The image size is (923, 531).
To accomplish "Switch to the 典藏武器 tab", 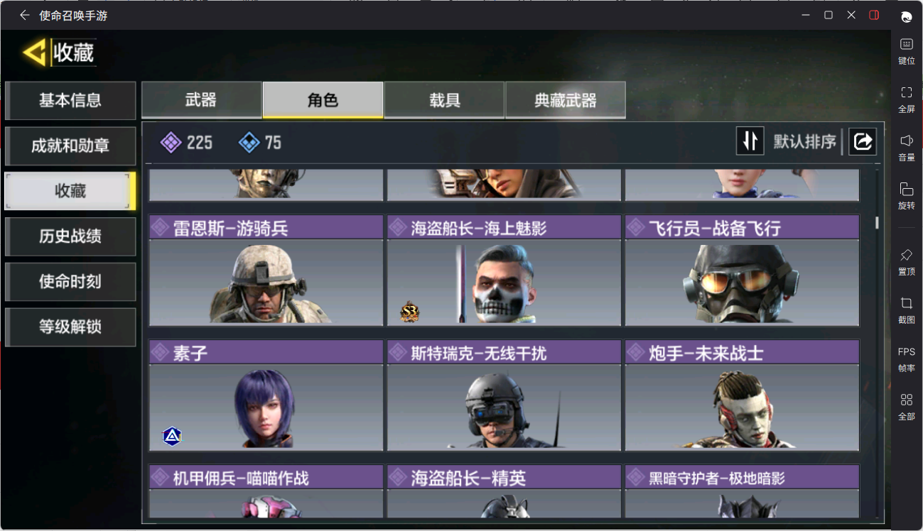I will tap(566, 100).
